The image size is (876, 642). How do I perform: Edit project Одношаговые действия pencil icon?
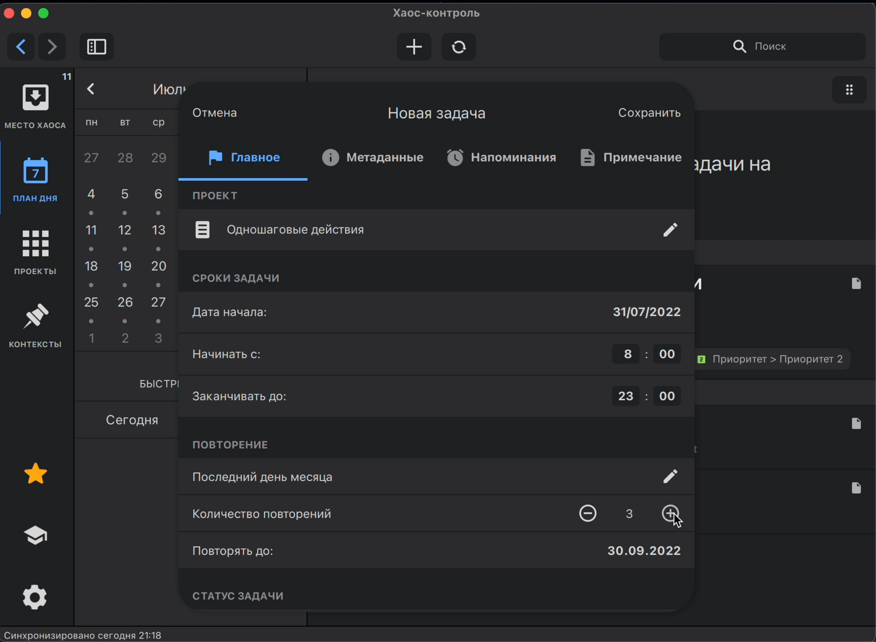point(670,229)
